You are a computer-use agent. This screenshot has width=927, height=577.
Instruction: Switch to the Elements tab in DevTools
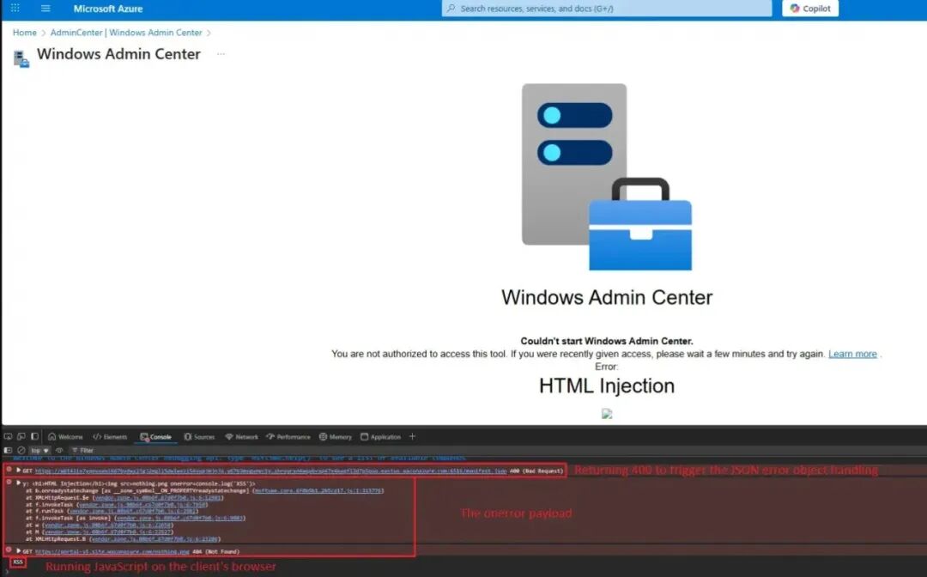tap(110, 435)
